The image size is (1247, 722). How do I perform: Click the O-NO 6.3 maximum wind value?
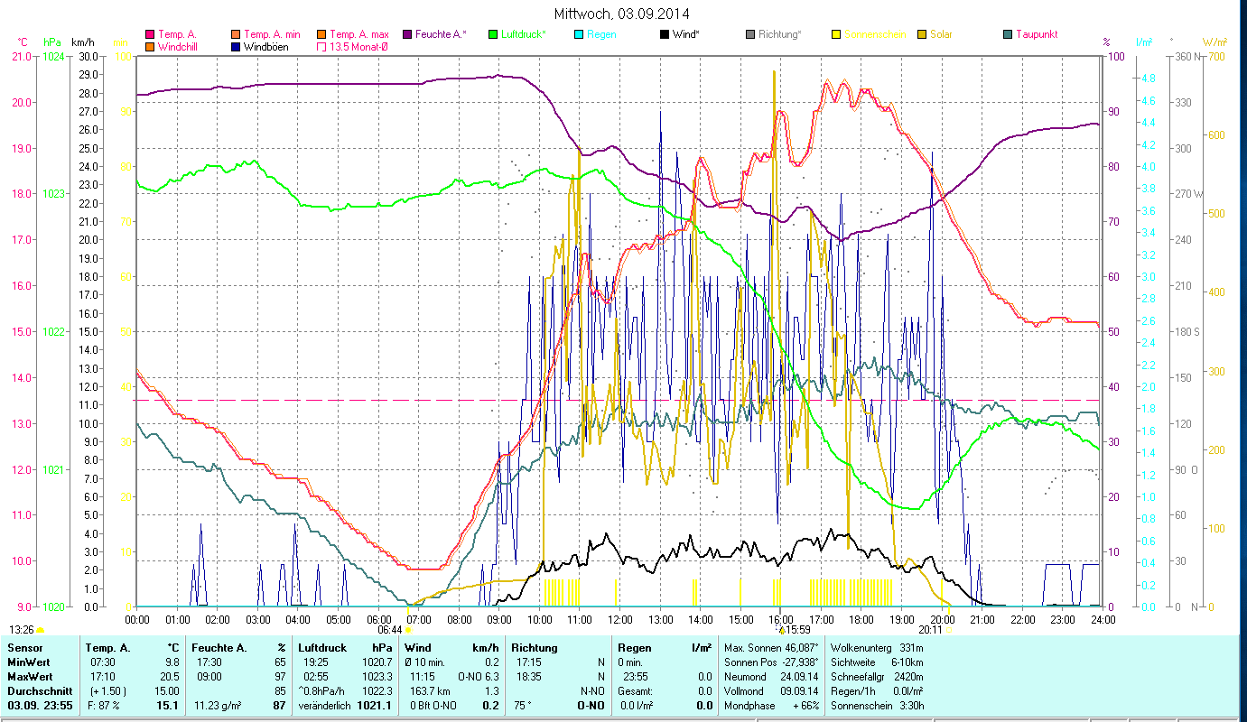[479, 677]
